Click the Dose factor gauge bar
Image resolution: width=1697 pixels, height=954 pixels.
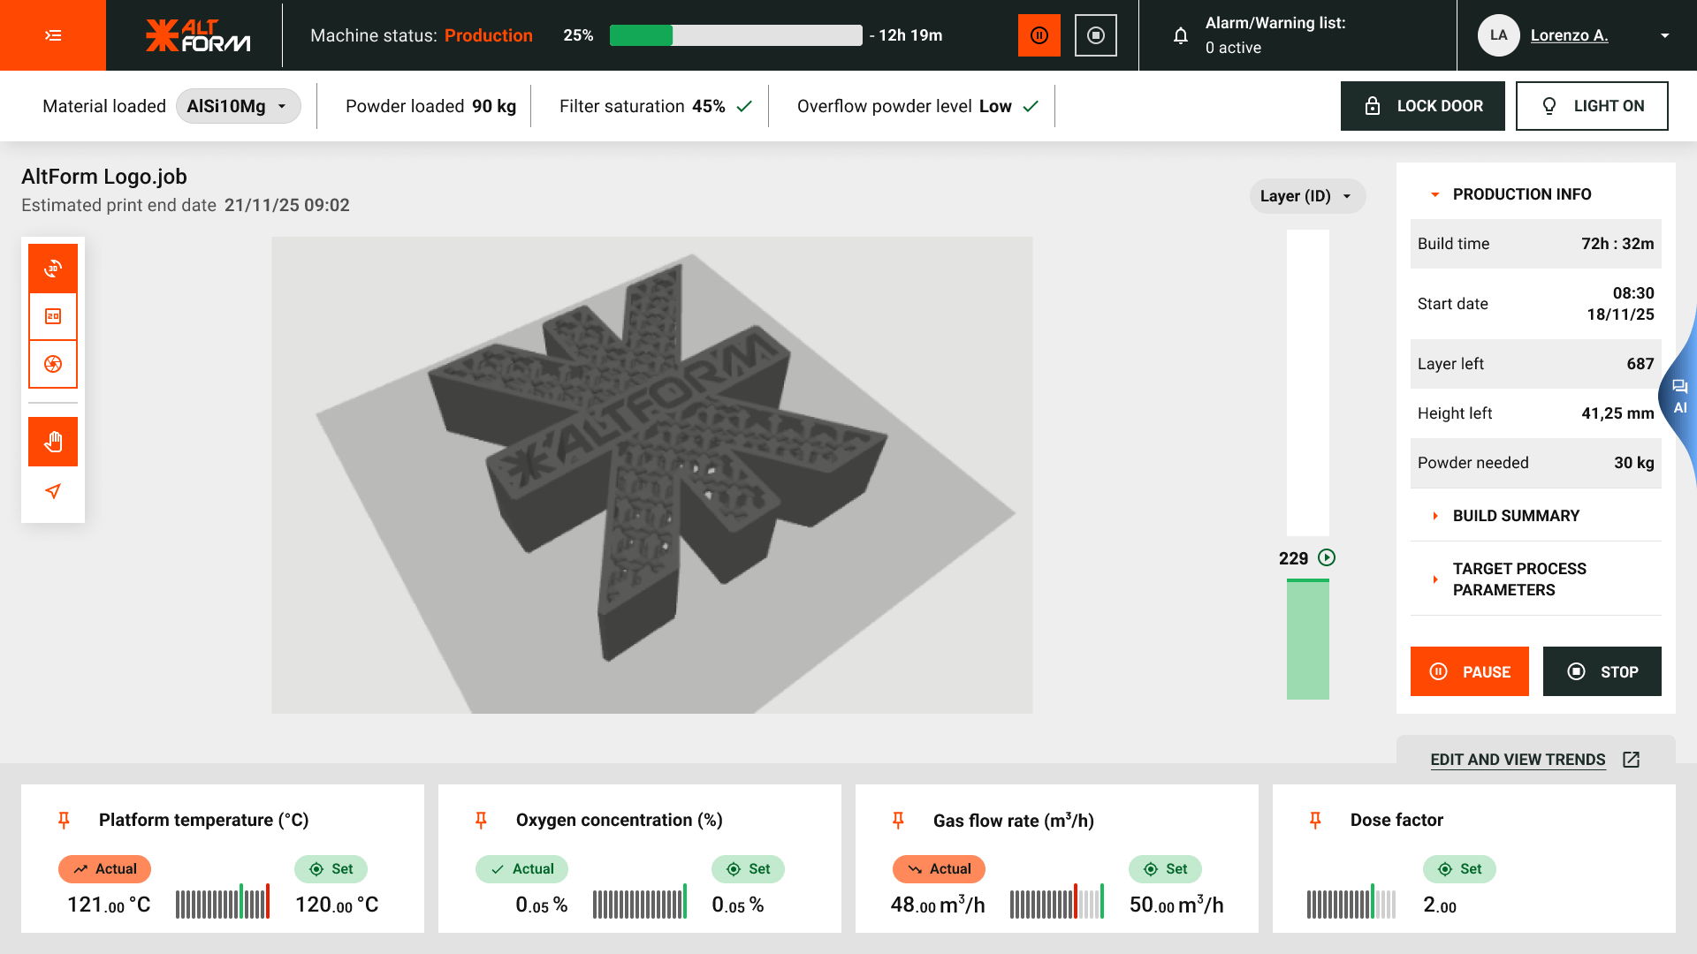[x=1351, y=903]
